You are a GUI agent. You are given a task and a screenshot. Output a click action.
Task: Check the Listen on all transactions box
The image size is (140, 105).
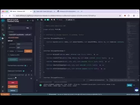[x=88, y=80]
